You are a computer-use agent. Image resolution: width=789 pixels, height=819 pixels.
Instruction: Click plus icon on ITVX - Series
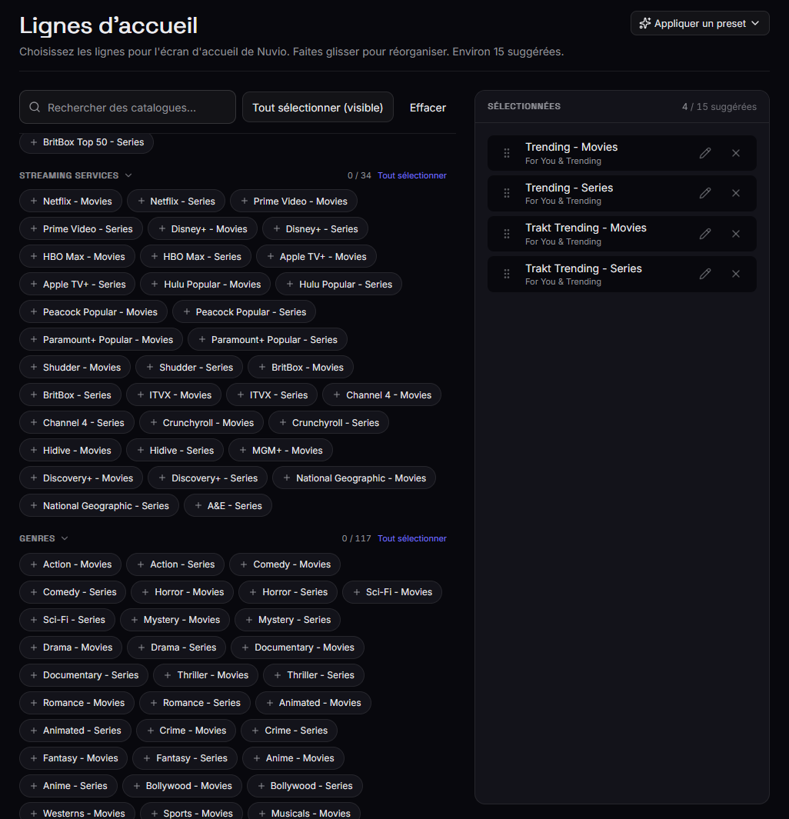click(x=241, y=395)
